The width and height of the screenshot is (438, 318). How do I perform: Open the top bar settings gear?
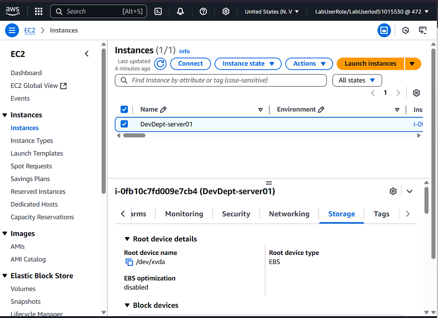(226, 11)
